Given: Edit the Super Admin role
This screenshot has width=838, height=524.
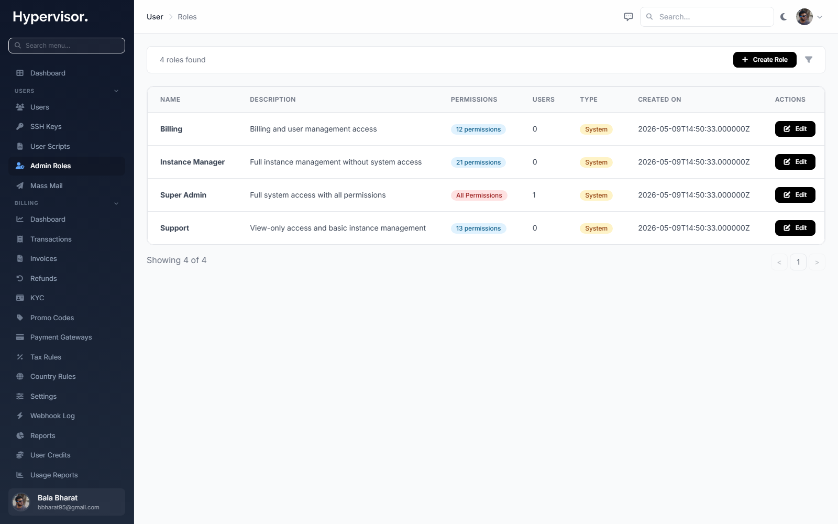Looking at the screenshot, I should tap(795, 195).
